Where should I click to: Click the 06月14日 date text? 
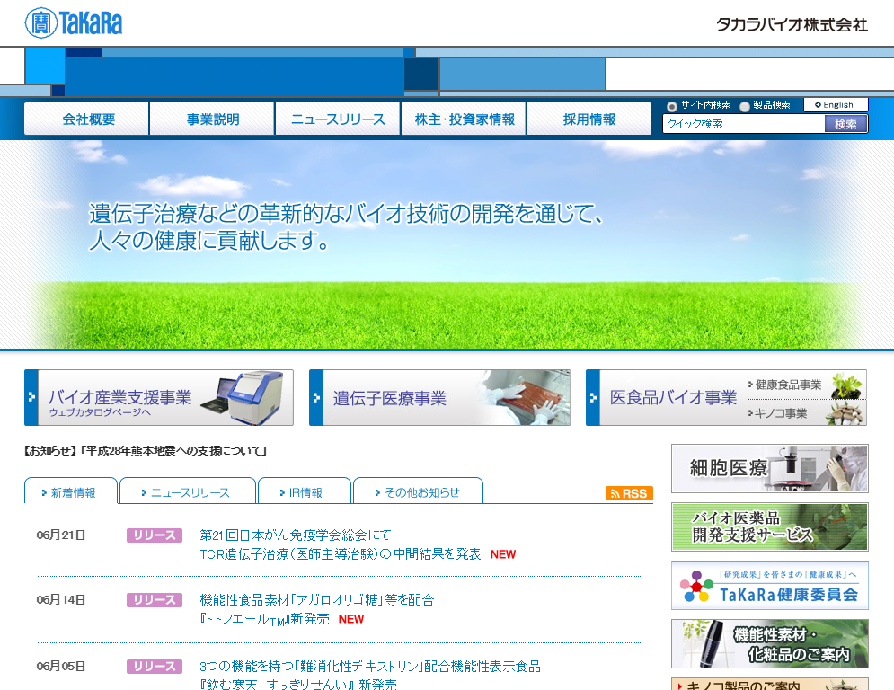click(x=61, y=600)
